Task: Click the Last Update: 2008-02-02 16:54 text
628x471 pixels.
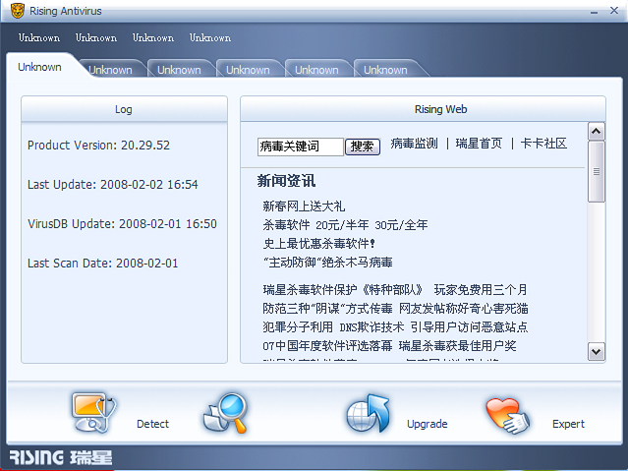Action: (113, 185)
